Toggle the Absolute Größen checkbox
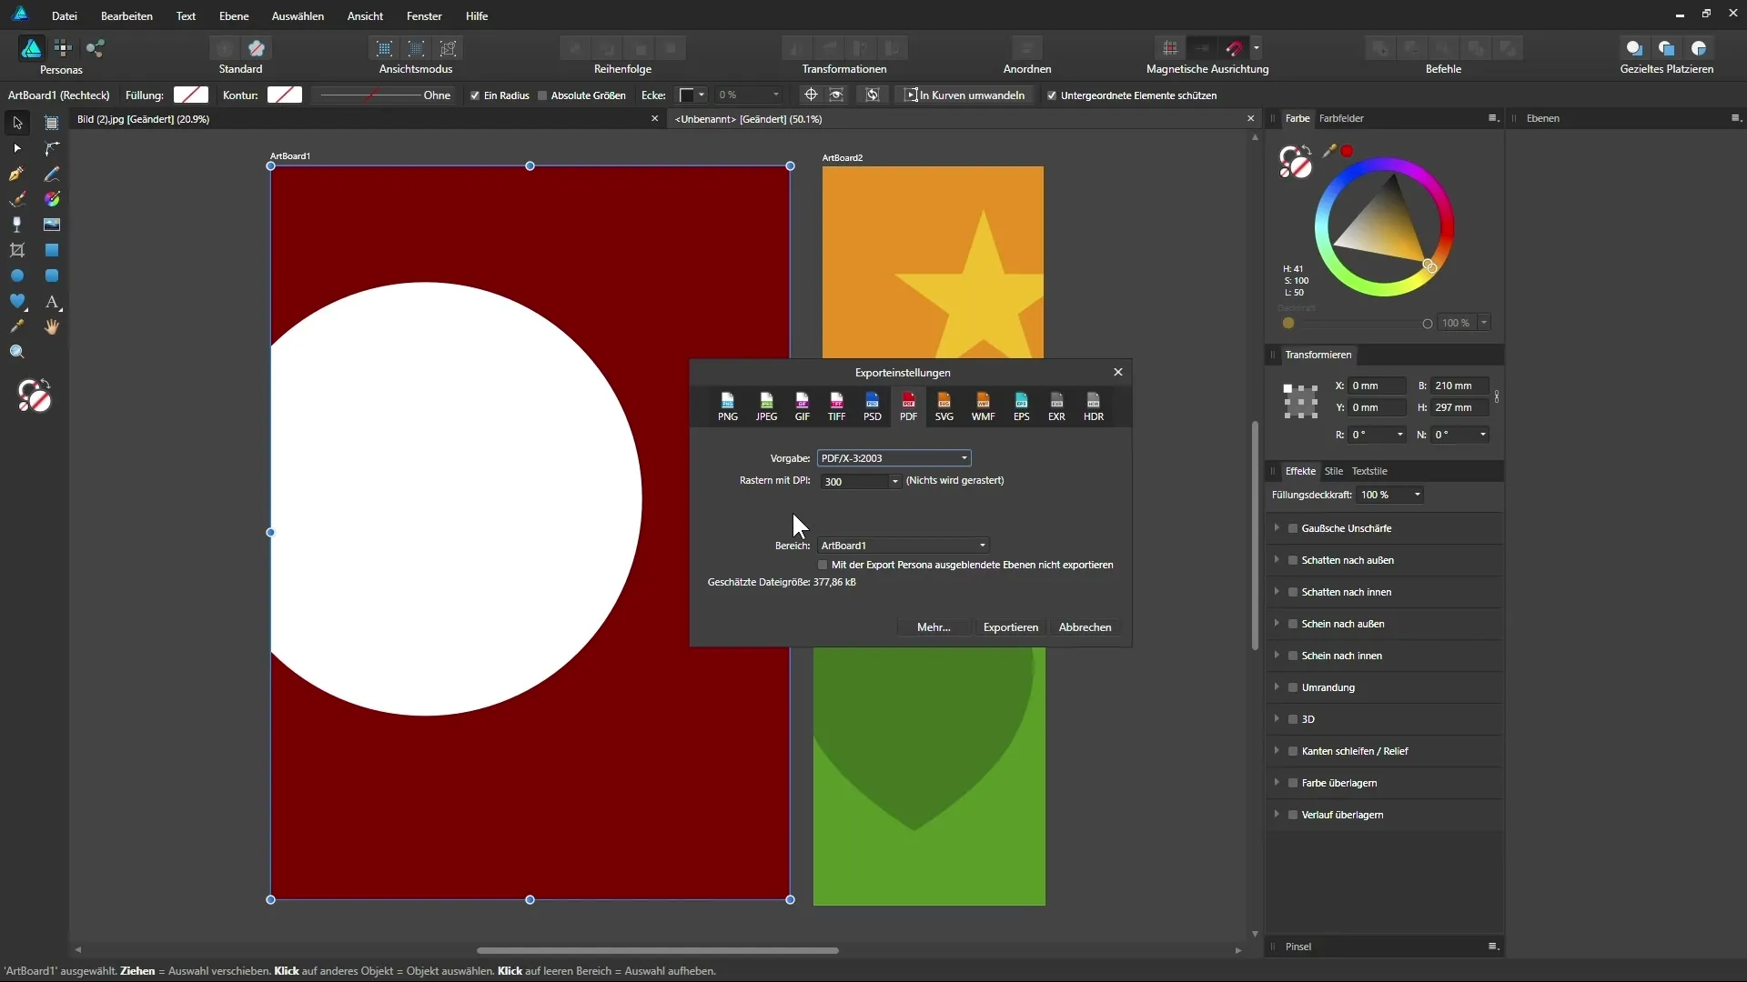 (x=542, y=95)
